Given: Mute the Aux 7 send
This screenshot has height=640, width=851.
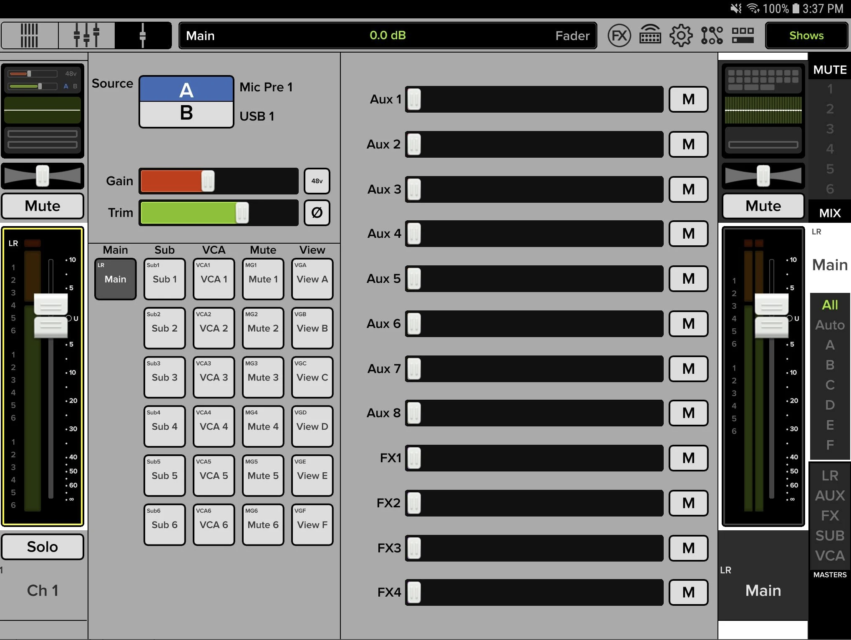Looking at the screenshot, I should [x=688, y=369].
